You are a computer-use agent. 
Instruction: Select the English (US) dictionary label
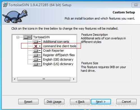(x=58, y=64)
